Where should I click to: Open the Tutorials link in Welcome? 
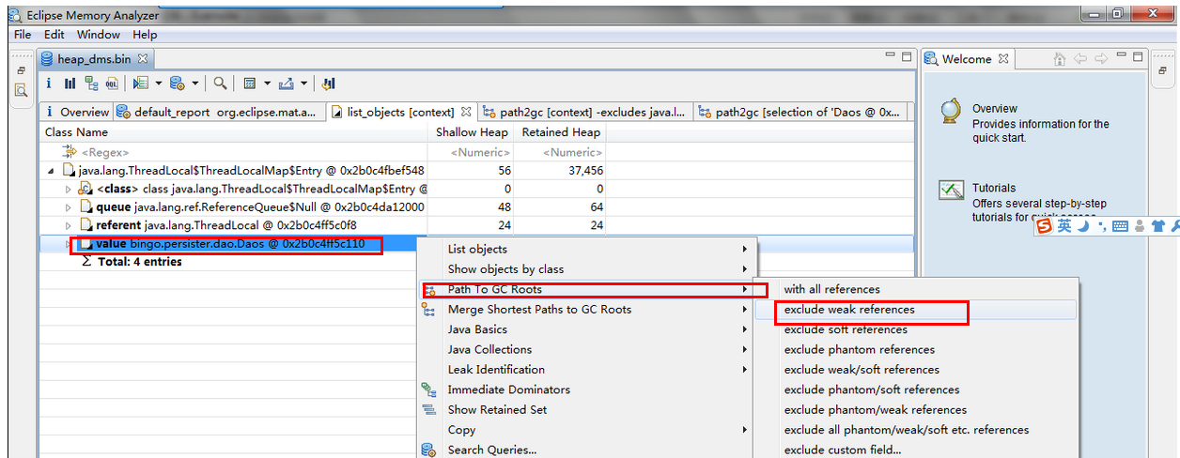point(993,188)
